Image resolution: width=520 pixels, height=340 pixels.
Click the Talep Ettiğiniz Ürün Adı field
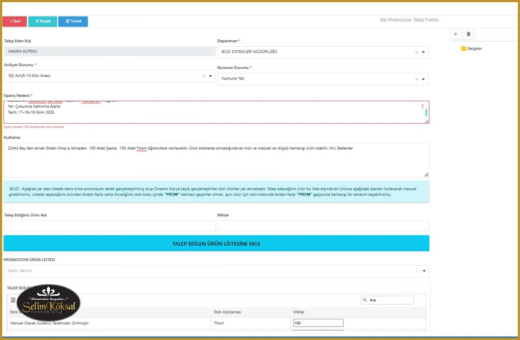[x=110, y=226]
